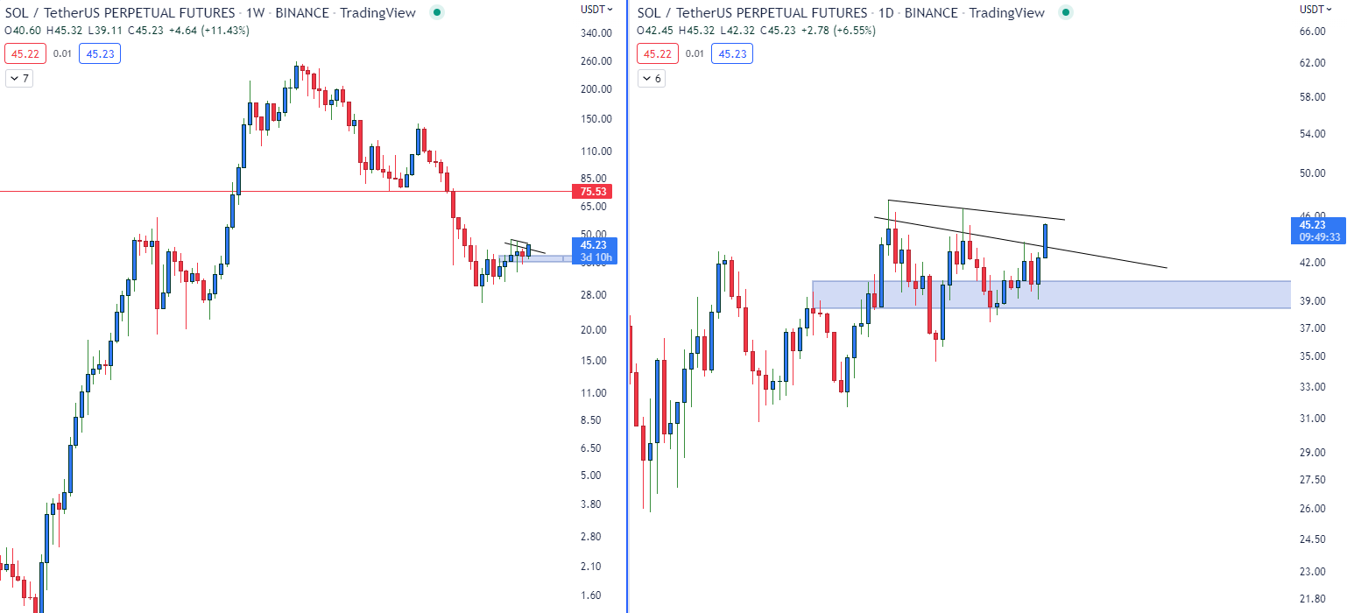This screenshot has width=1347, height=613.
Task: Click the blue vertical divider between the two charts
Action: pos(627,350)
